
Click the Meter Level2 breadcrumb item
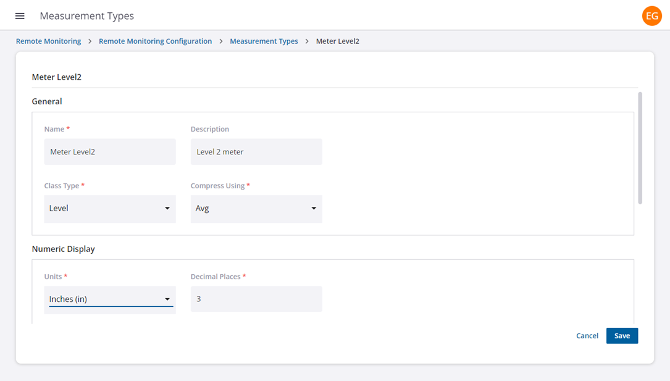pyautogui.click(x=337, y=41)
